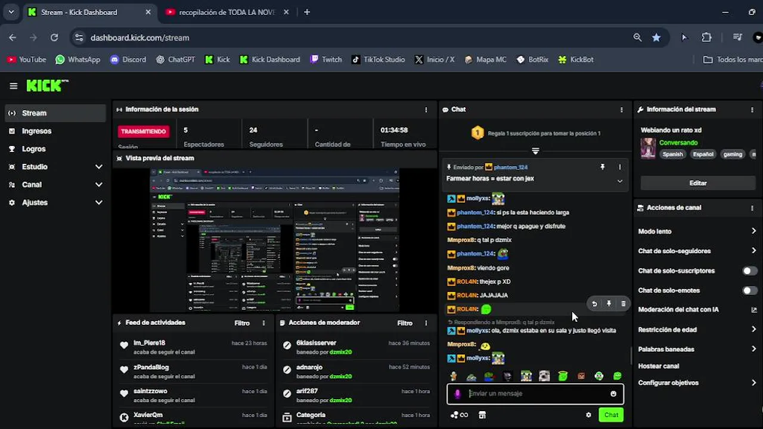Open Chat de solo-seguidores options
Screen dimensions: 763x429
(697, 251)
